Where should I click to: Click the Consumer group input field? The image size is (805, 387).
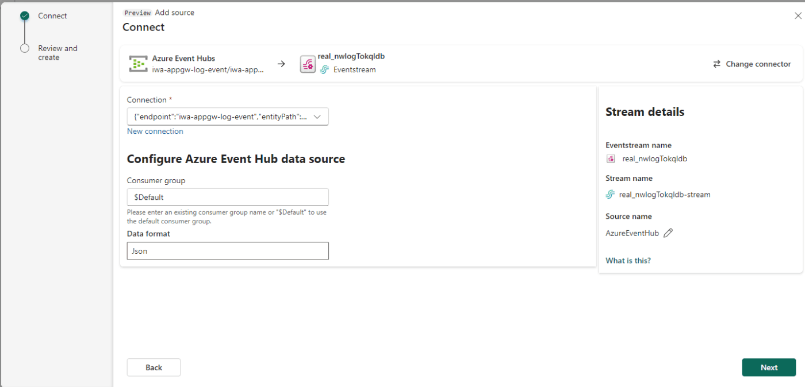[x=228, y=197]
